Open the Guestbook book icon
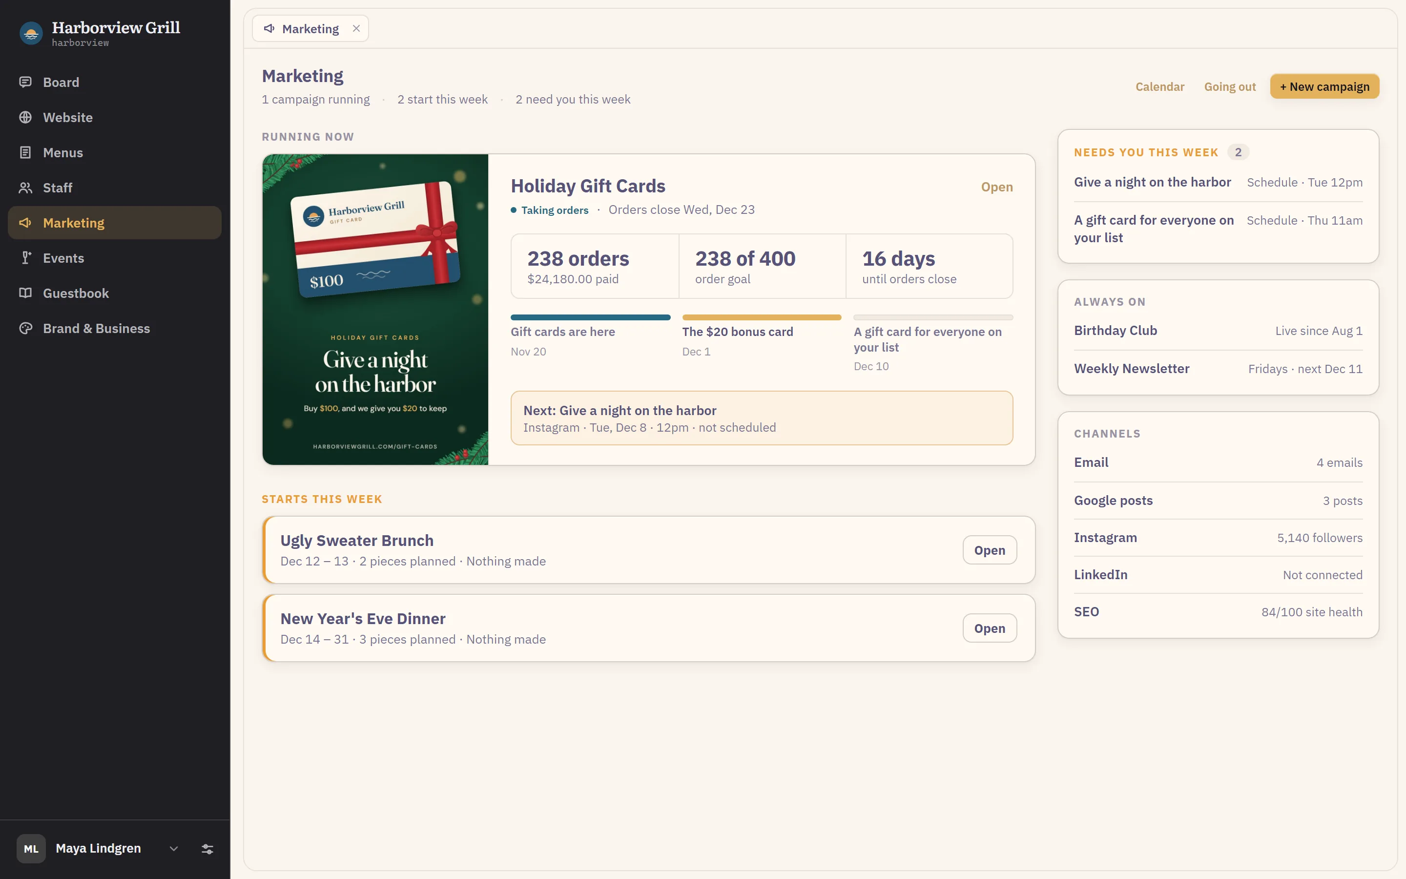 (25, 293)
